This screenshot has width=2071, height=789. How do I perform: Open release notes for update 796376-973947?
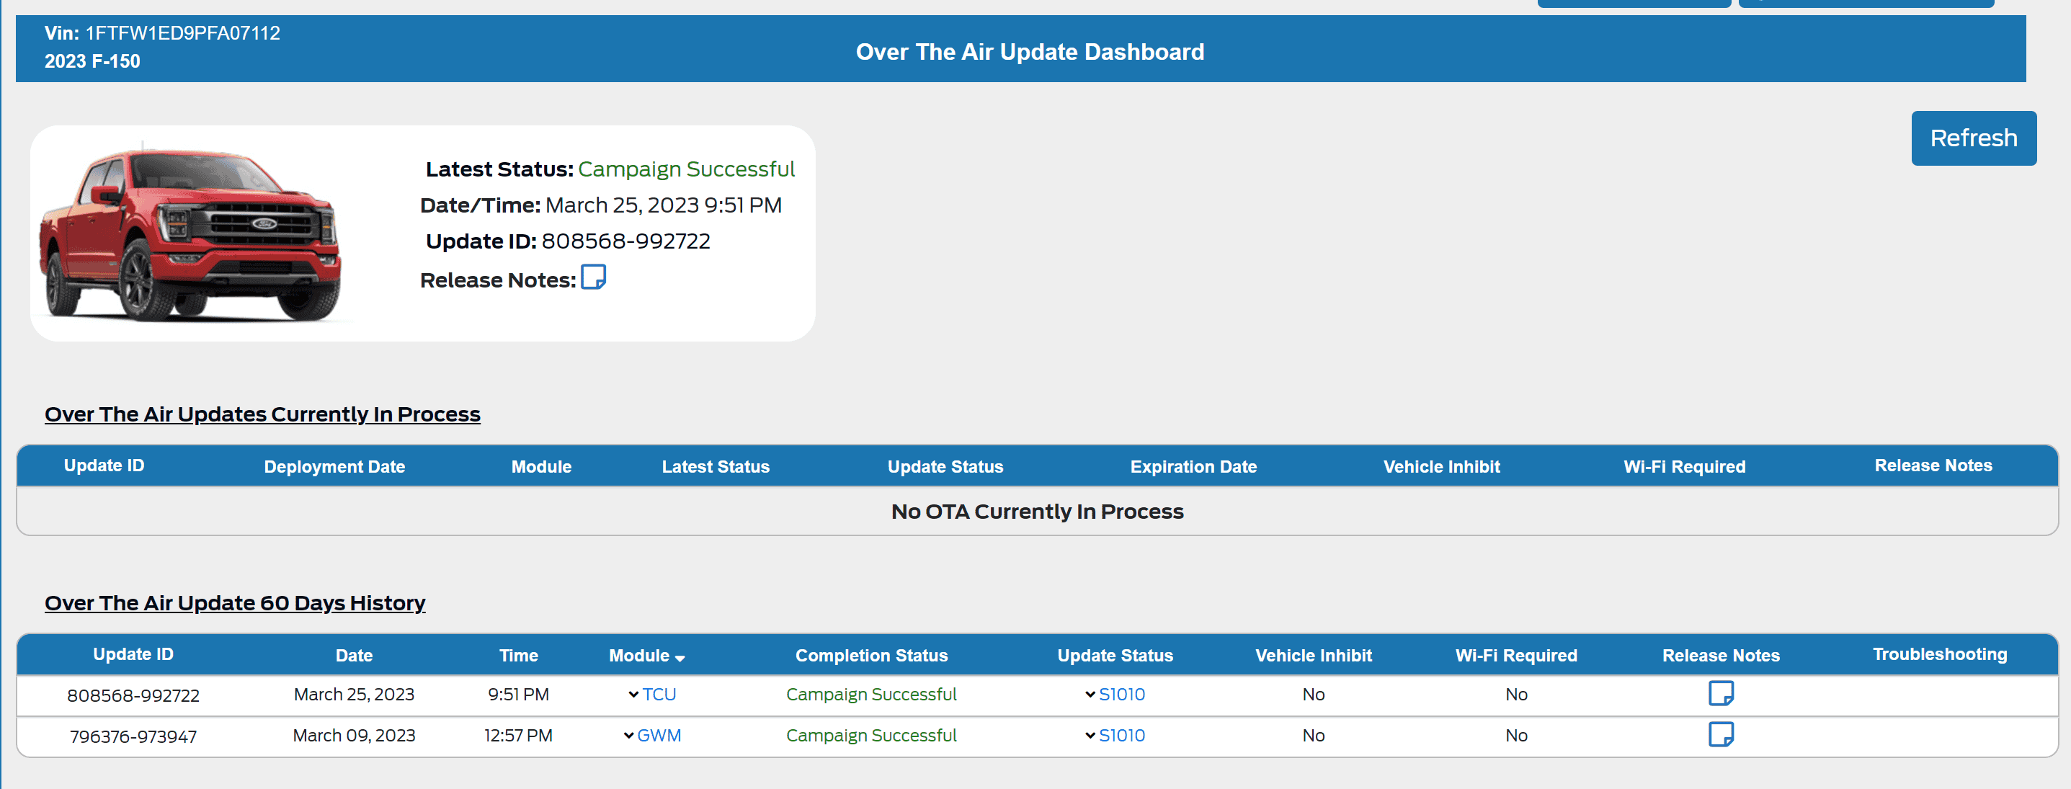point(1721,734)
